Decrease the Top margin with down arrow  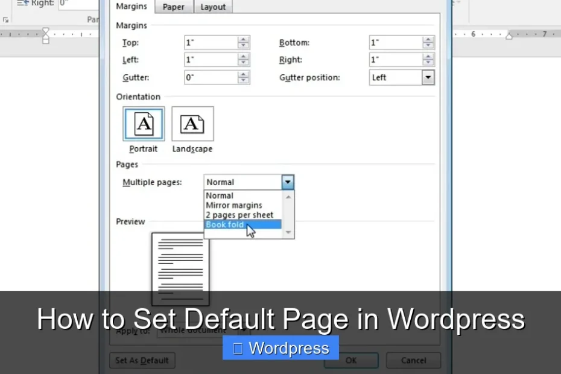click(x=243, y=46)
